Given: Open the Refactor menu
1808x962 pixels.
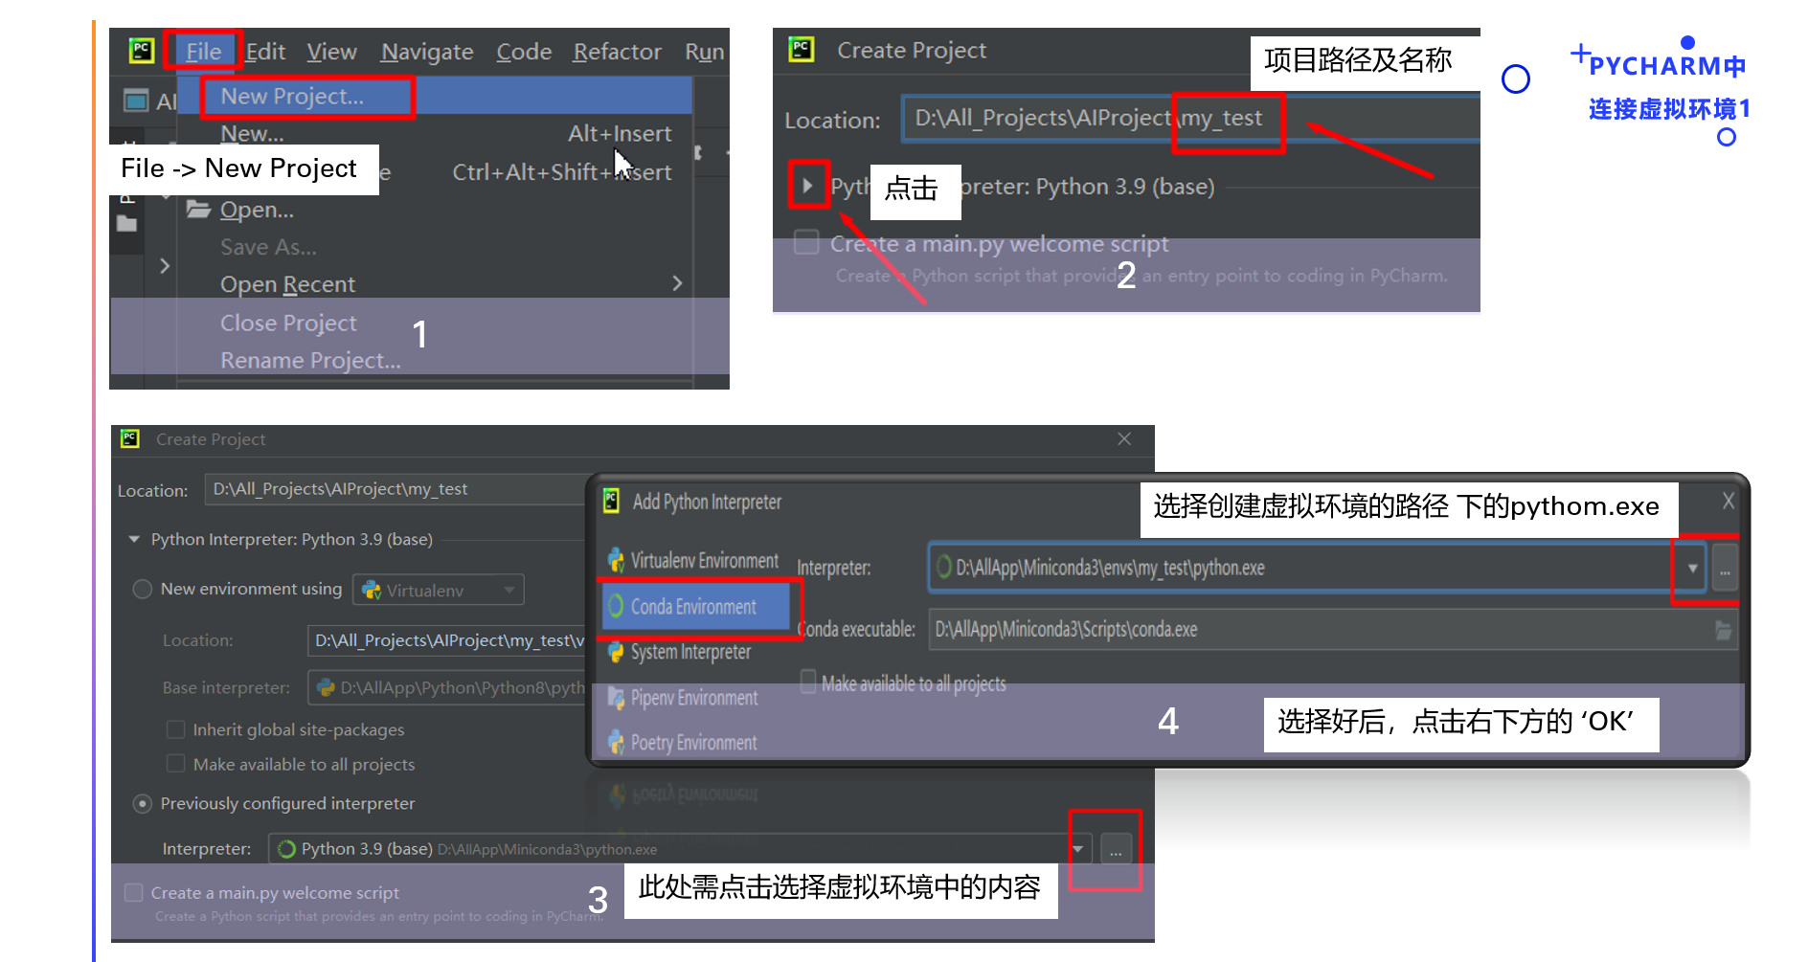Looking at the screenshot, I should tap(617, 52).
